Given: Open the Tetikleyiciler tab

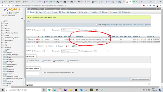Looking at the screenshot, I should [125, 12].
